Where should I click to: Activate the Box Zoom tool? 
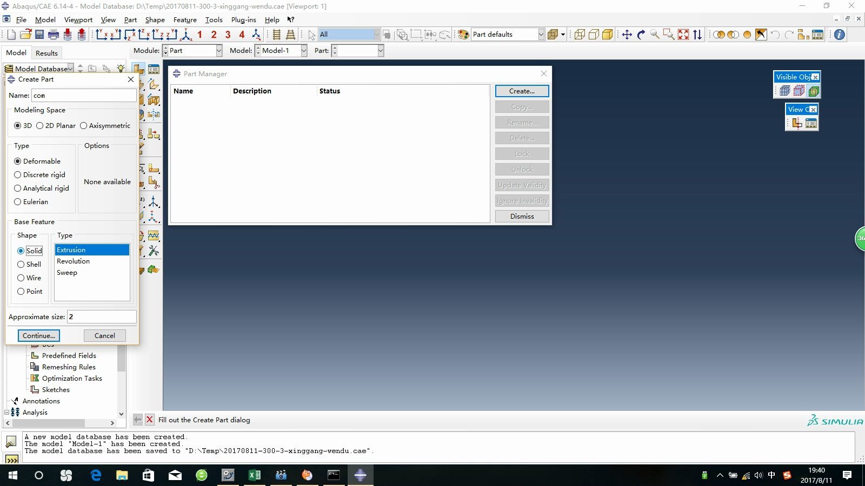tap(669, 35)
